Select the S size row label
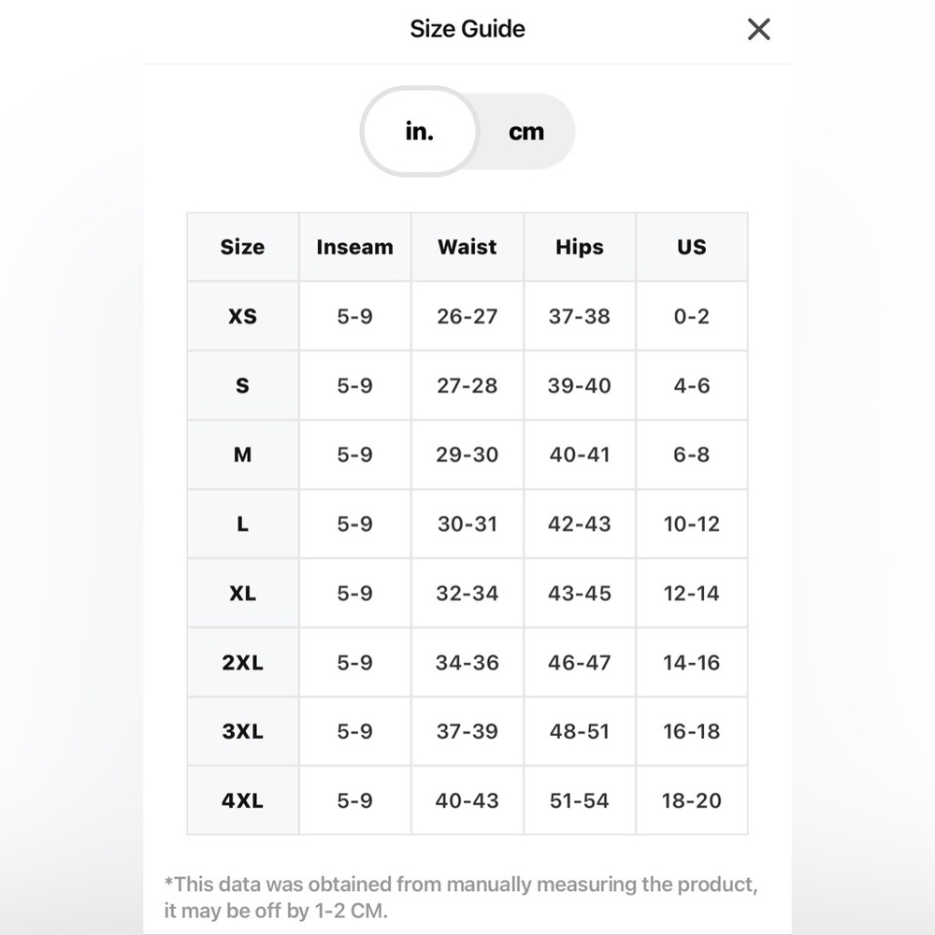The height and width of the screenshot is (935, 935). (242, 385)
